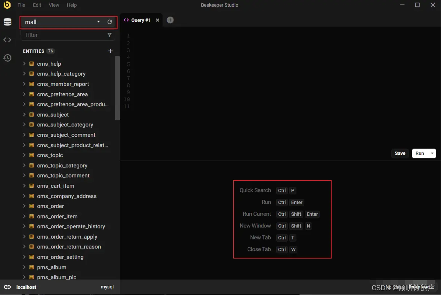The height and width of the screenshot is (295, 441).
Task: Switch to the Query #1 tab
Action: pos(141,20)
